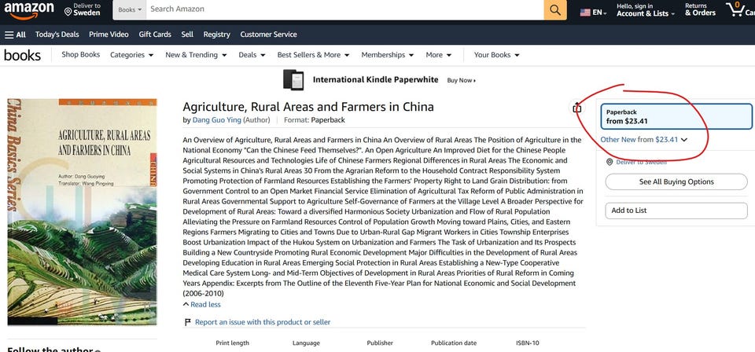Go to Prime Video
This screenshot has height=352, width=755.
click(x=109, y=35)
